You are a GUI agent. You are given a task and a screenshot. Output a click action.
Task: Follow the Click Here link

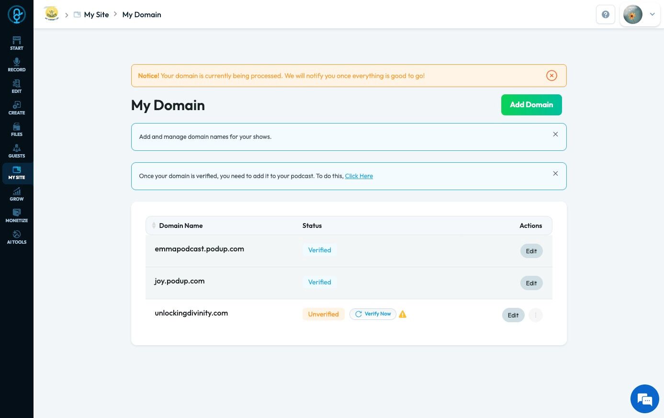pyautogui.click(x=359, y=176)
